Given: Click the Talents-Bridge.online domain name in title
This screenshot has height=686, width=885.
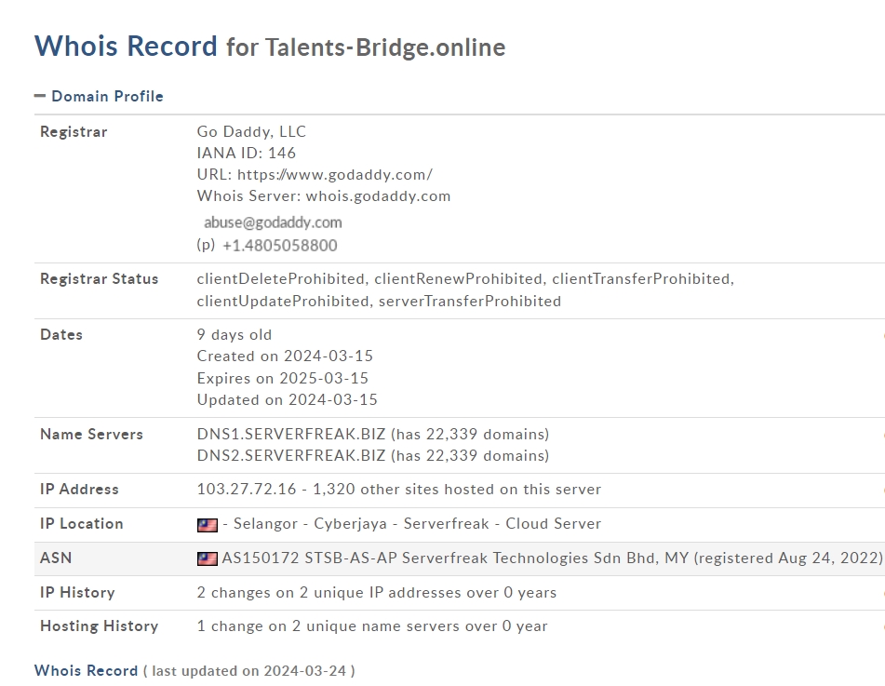Looking at the screenshot, I should click(x=385, y=47).
